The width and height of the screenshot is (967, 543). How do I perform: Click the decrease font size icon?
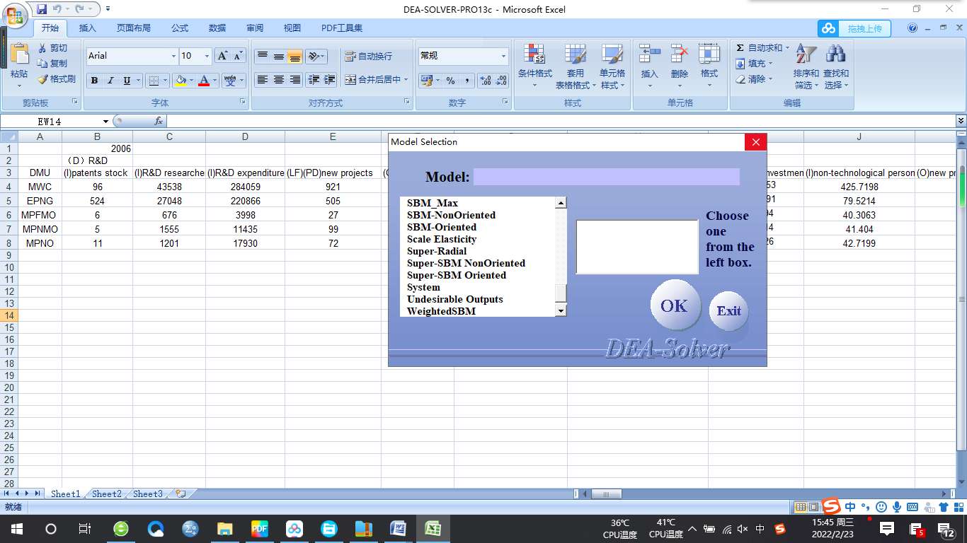[238, 56]
